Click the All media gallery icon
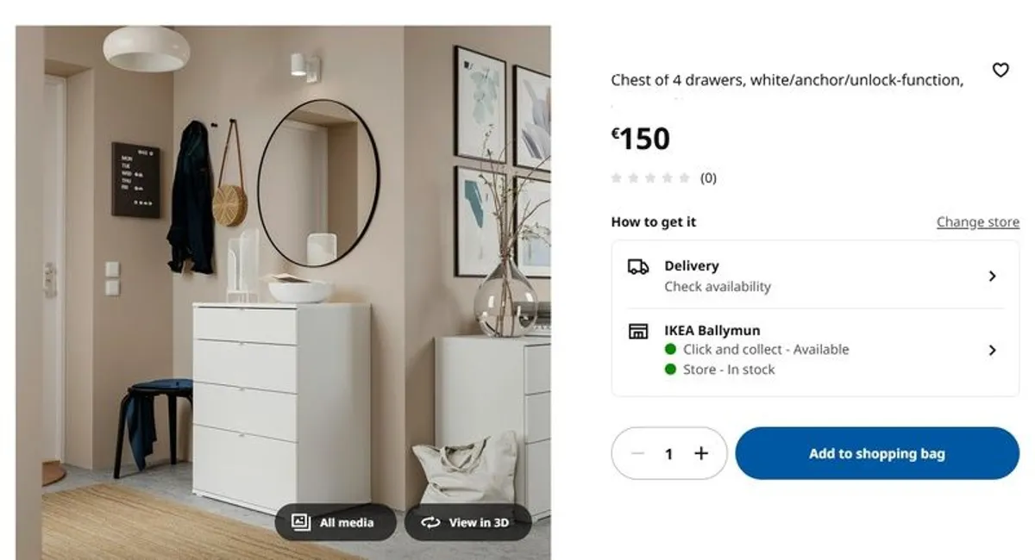This screenshot has width=1035, height=560. [x=301, y=522]
